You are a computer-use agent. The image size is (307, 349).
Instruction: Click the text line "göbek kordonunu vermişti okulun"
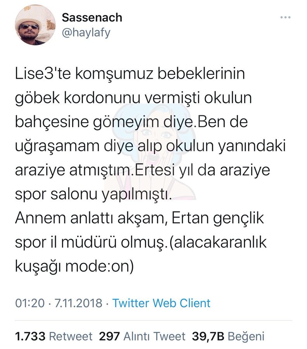pyautogui.click(x=134, y=99)
